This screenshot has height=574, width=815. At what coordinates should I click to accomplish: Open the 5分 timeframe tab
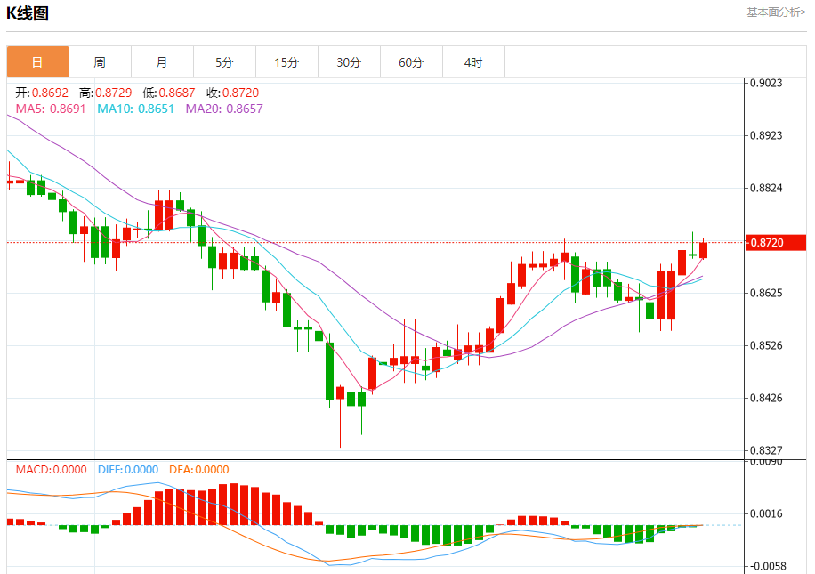pos(224,62)
